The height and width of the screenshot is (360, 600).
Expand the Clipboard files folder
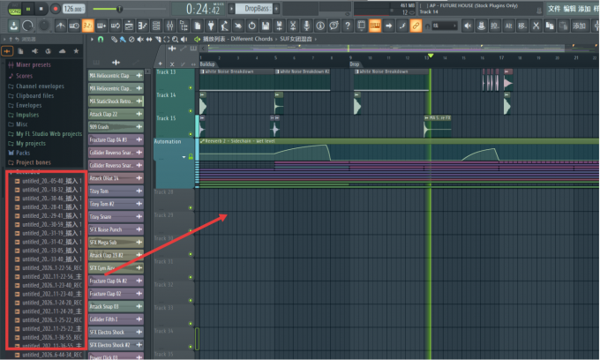pyautogui.click(x=32, y=95)
